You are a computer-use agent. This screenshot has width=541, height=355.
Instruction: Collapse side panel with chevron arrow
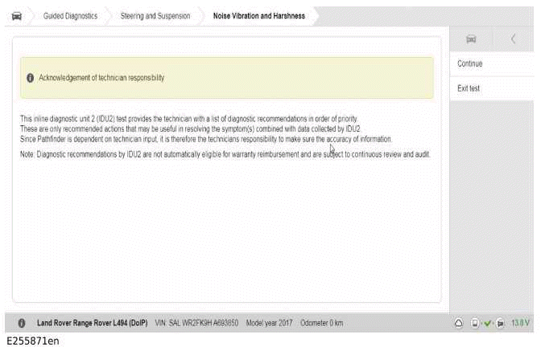[514, 39]
